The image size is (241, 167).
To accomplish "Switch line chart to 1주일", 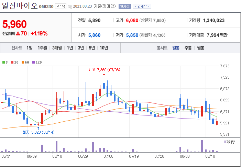I will pos(42,48).
